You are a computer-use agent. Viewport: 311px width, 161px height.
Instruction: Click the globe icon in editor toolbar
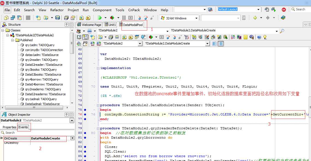tap(252, 37)
